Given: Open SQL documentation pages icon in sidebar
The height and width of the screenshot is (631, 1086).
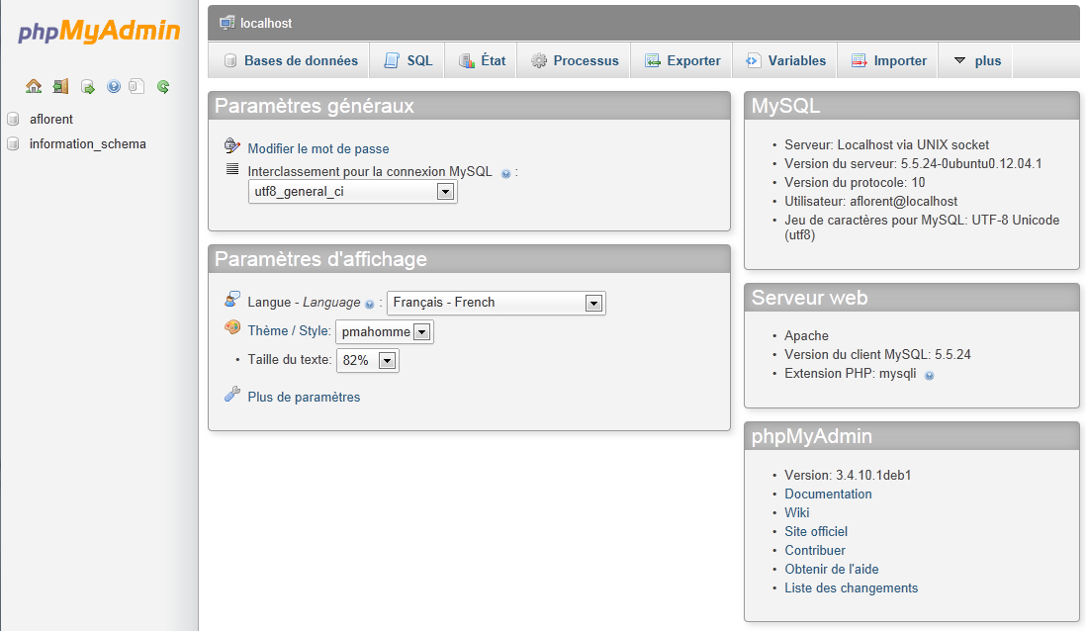Looking at the screenshot, I should coord(137,87).
